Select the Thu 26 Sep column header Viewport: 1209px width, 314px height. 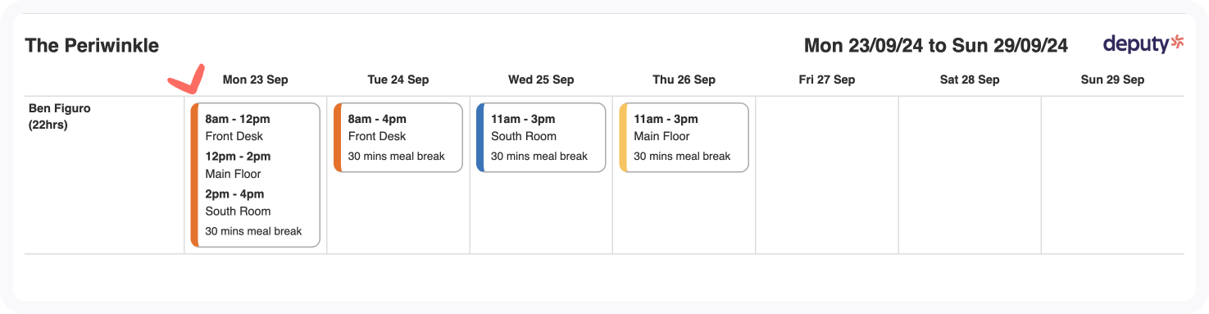pos(684,80)
